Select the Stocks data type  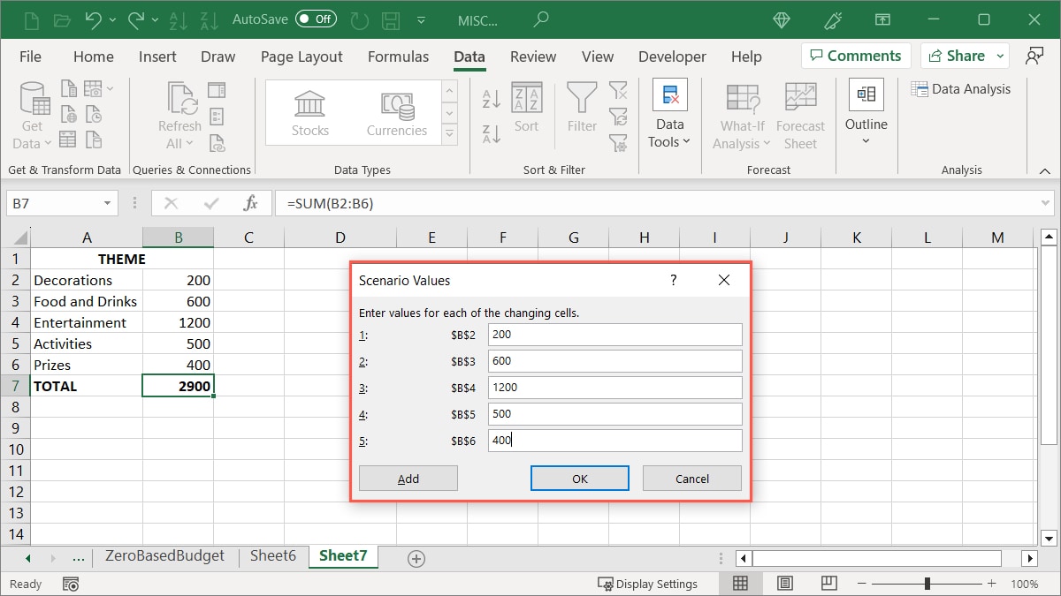[309, 111]
